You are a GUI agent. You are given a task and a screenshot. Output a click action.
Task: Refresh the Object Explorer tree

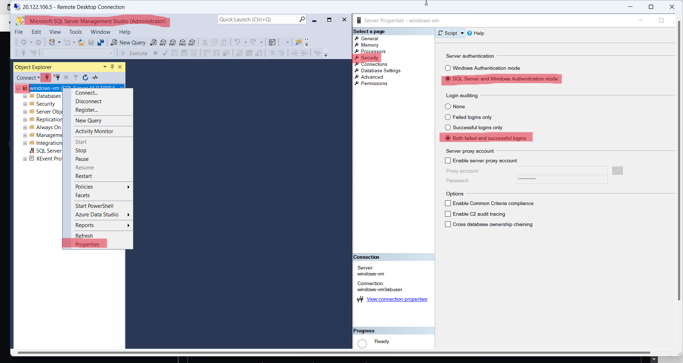pyautogui.click(x=85, y=77)
